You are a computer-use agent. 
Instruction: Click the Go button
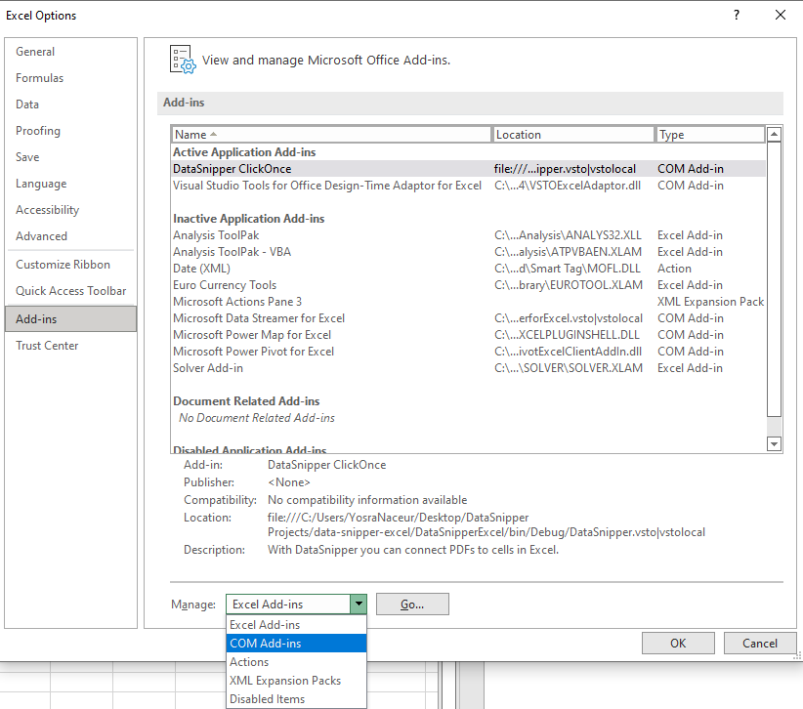coord(412,604)
